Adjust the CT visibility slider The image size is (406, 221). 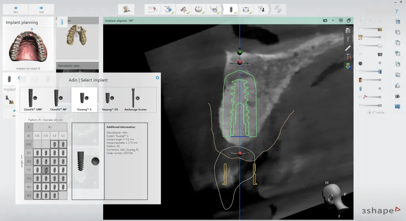[x=371, y=105]
